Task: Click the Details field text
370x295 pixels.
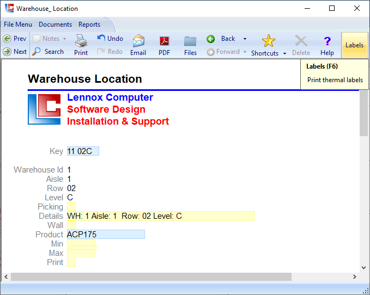Action: coord(161,216)
